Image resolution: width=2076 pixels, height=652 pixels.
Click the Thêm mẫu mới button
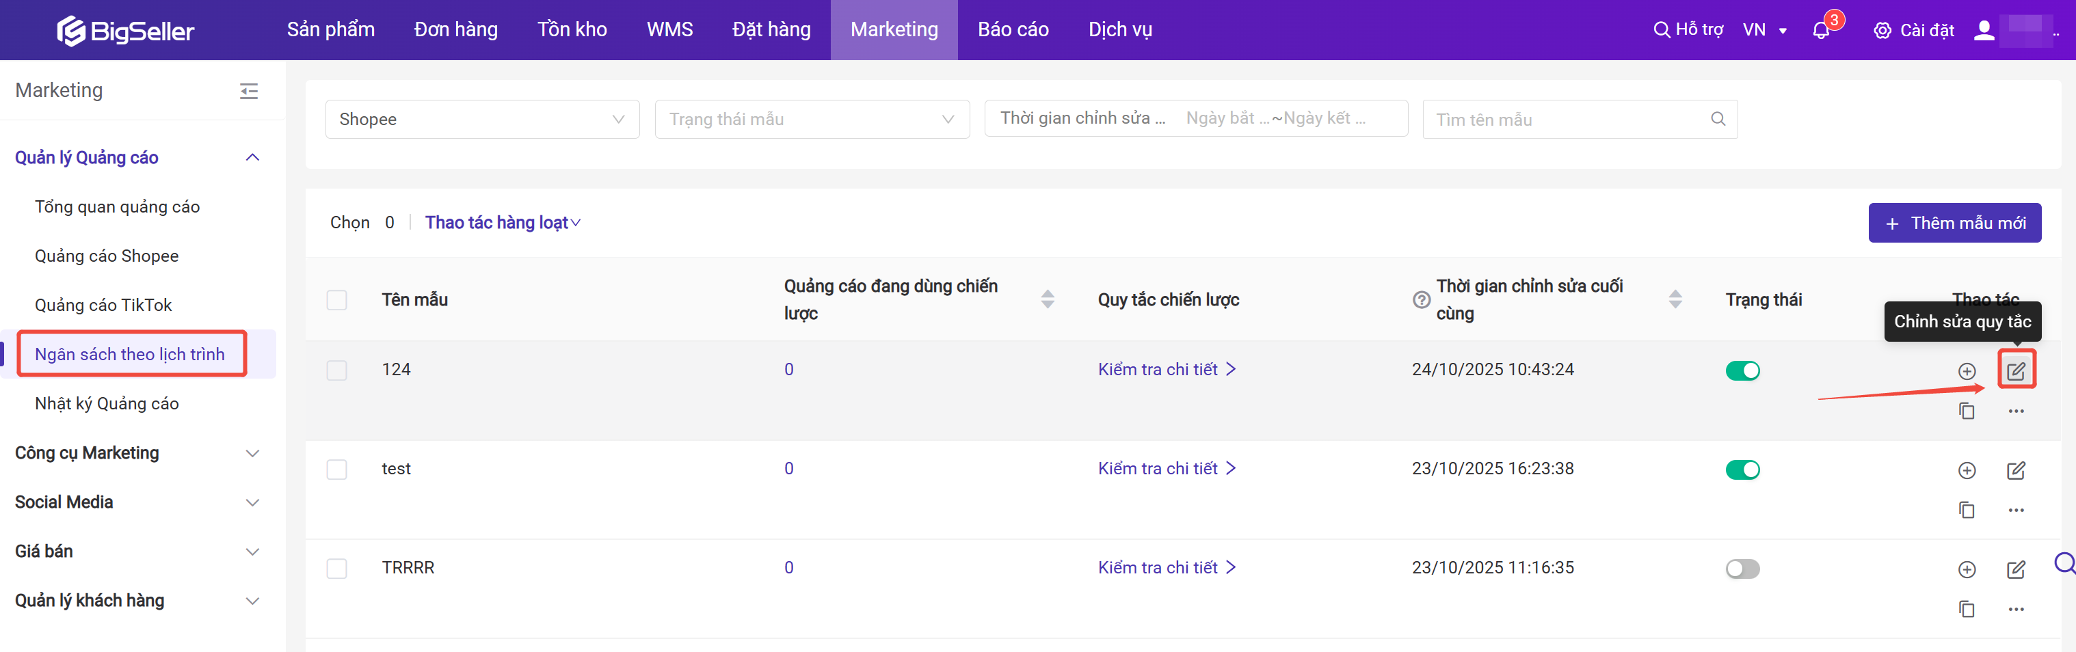click(1954, 223)
